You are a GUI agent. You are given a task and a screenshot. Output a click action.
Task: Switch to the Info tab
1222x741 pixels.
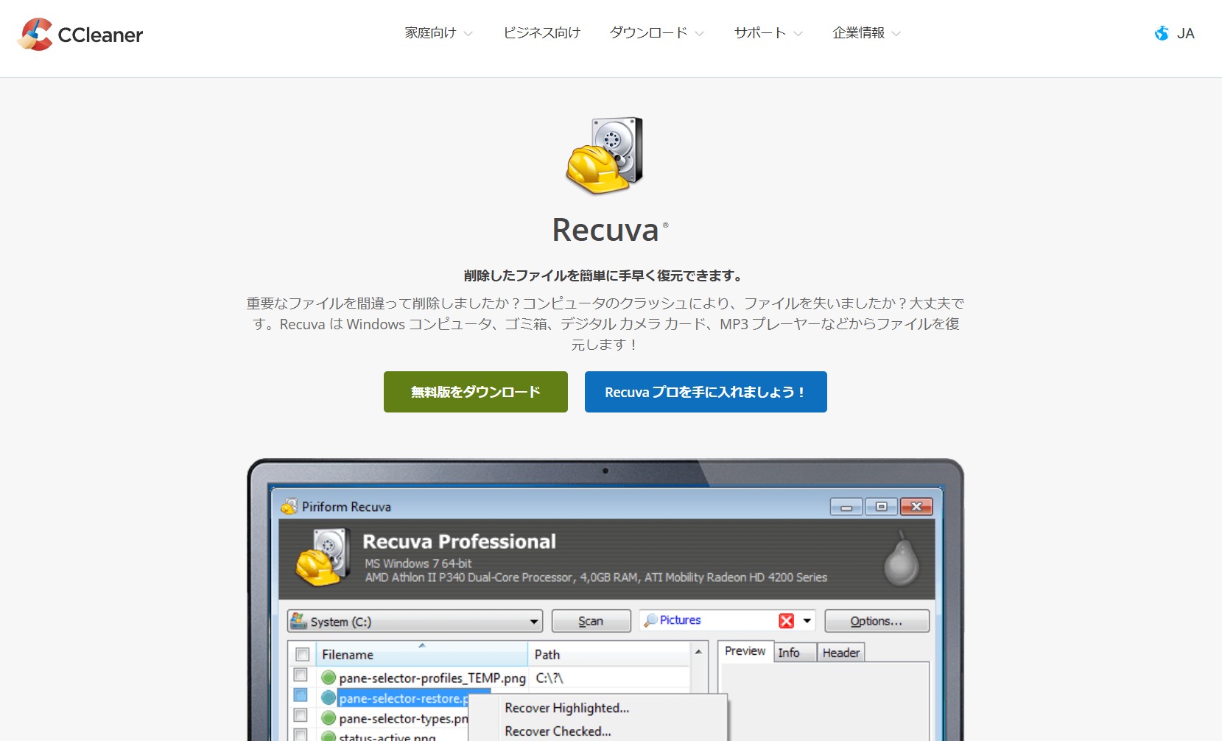[x=788, y=653]
